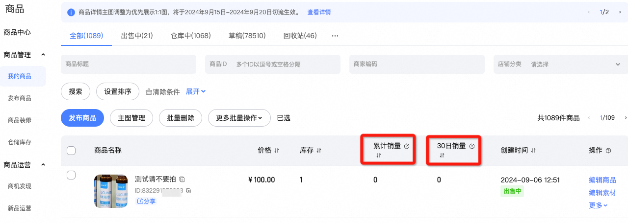Open the 查看详情 link in the notice
This screenshot has height=223, width=628.
(x=319, y=12)
